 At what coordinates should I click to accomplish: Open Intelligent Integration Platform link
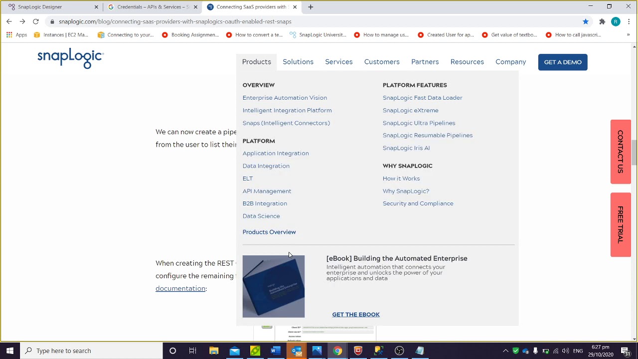click(287, 110)
